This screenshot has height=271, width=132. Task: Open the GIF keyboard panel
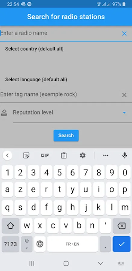tap(45, 156)
